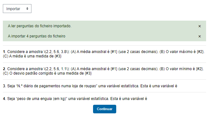The height and width of the screenshot is (120, 208).
Task: Click the 'A importar 4 perguntas do ficheiro' text
Action: pyautogui.click(x=37, y=36)
